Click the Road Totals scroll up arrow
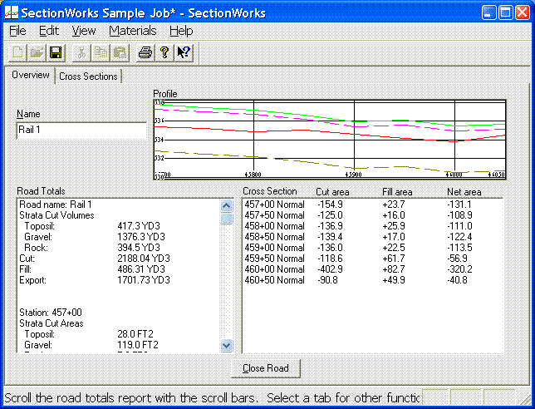The width and height of the screenshot is (535, 409). (x=227, y=205)
